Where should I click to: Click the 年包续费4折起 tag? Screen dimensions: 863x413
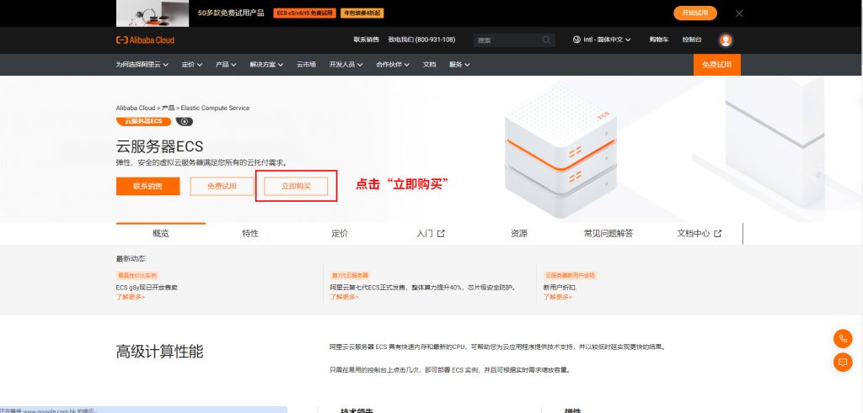(362, 13)
